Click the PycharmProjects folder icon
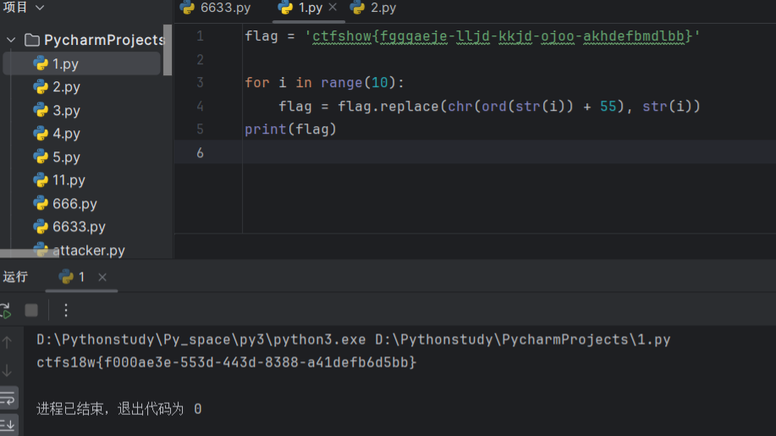Image resolution: width=776 pixels, height=436 pixels. click(x=31, y=40)
